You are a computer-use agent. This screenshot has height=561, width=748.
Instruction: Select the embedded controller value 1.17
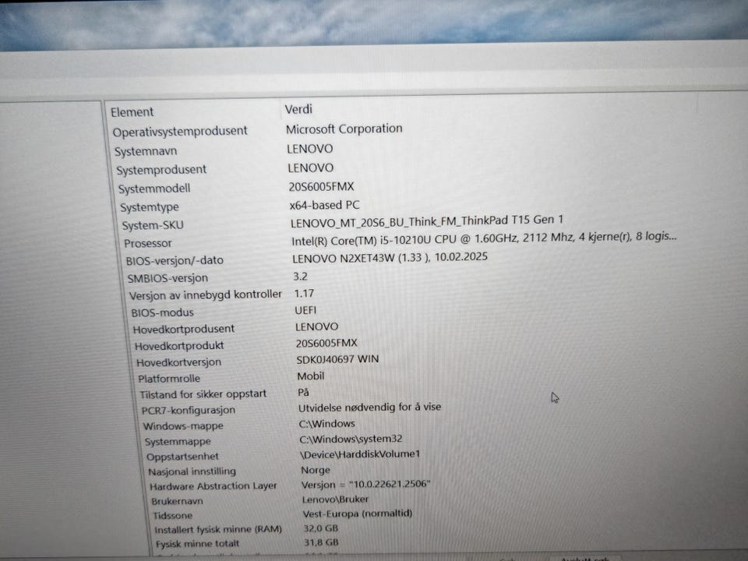(x=304, y=294)
